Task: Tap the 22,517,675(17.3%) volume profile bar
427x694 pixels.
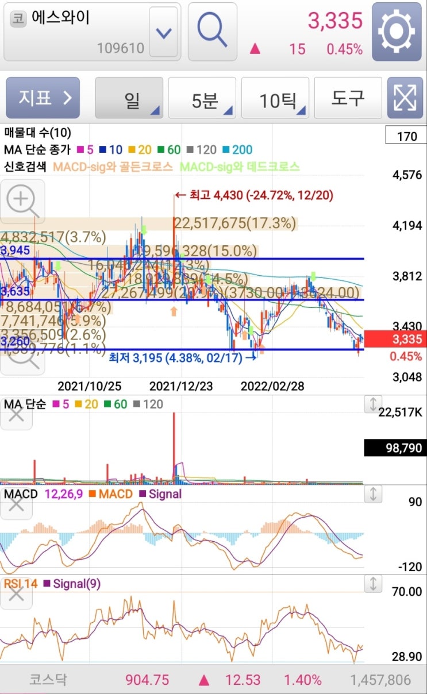Action: [x=235, y=223]
